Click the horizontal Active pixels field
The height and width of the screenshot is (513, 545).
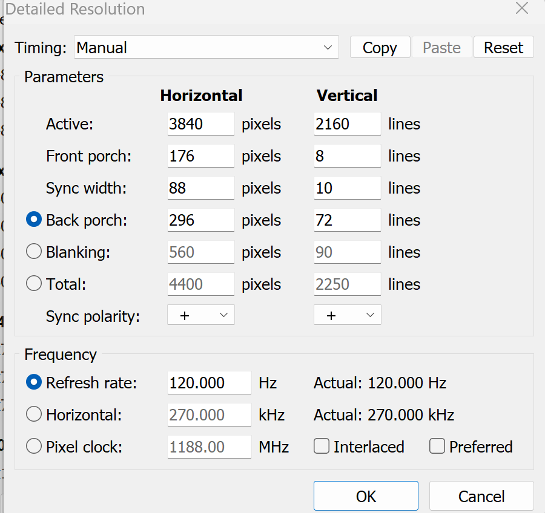click(x=200, y=124)
